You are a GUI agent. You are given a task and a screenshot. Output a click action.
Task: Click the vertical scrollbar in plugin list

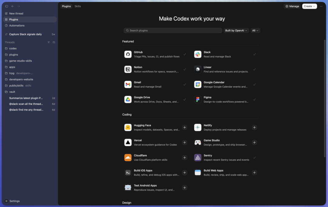point(325,91)
